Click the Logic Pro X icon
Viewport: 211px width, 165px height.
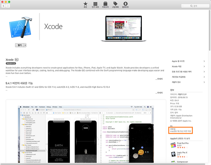coord(173,154)
